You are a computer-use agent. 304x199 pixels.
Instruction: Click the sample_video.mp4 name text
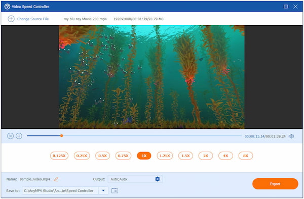34,179
